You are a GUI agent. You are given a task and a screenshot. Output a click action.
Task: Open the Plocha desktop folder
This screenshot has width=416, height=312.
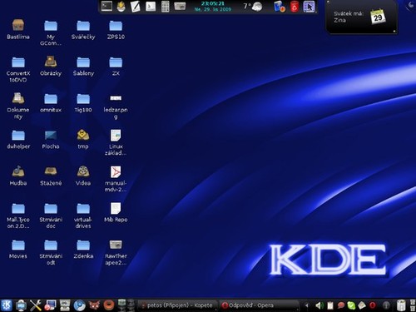point(51,139)
